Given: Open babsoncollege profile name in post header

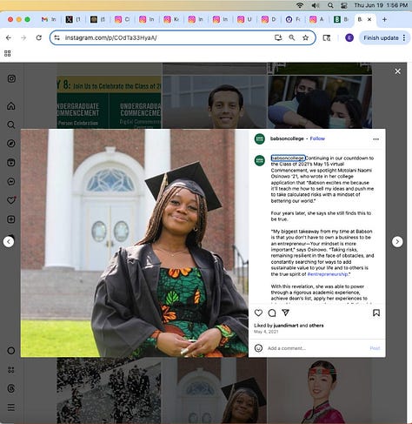Looking at the screenshot, I should tap(287, 138).
